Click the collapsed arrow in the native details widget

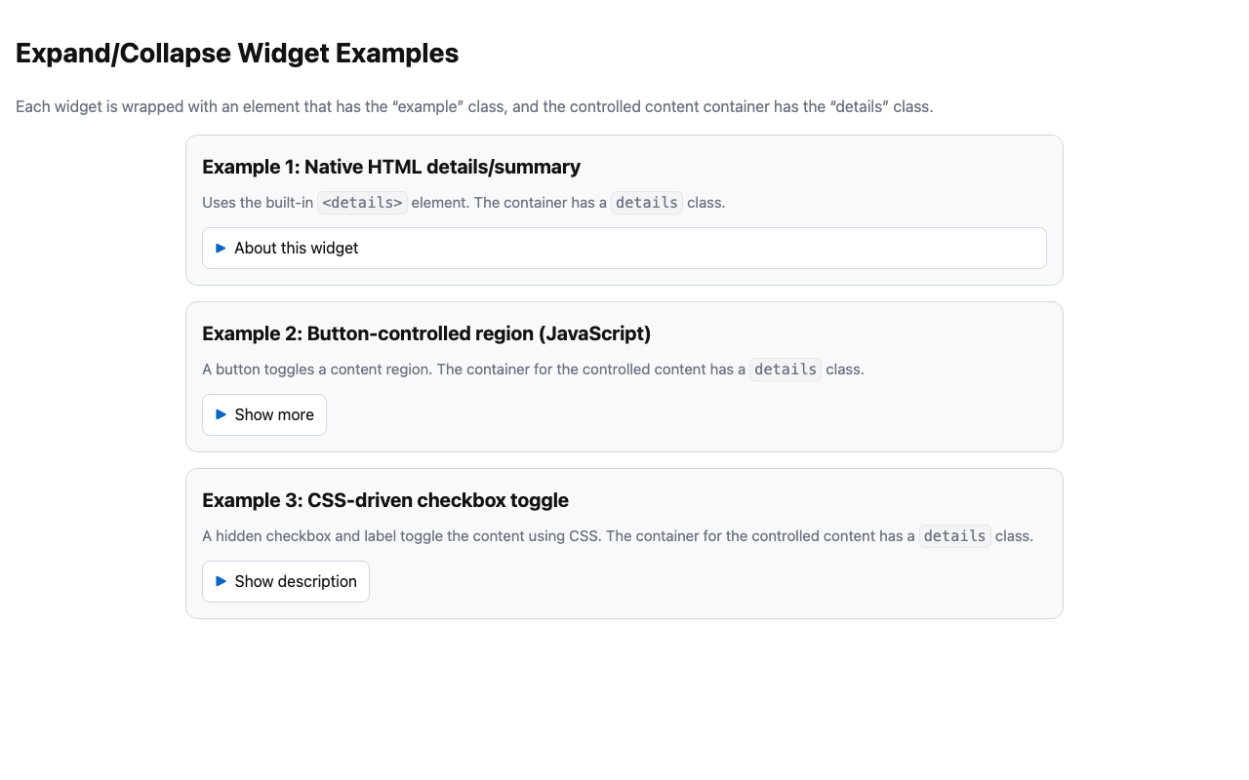coord(222,248)
